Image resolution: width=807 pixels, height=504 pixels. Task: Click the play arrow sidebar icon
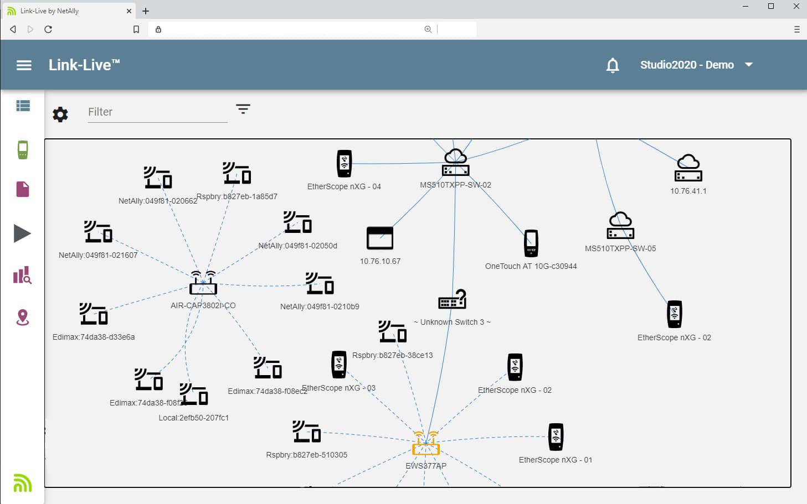click(x=22, y=233)
